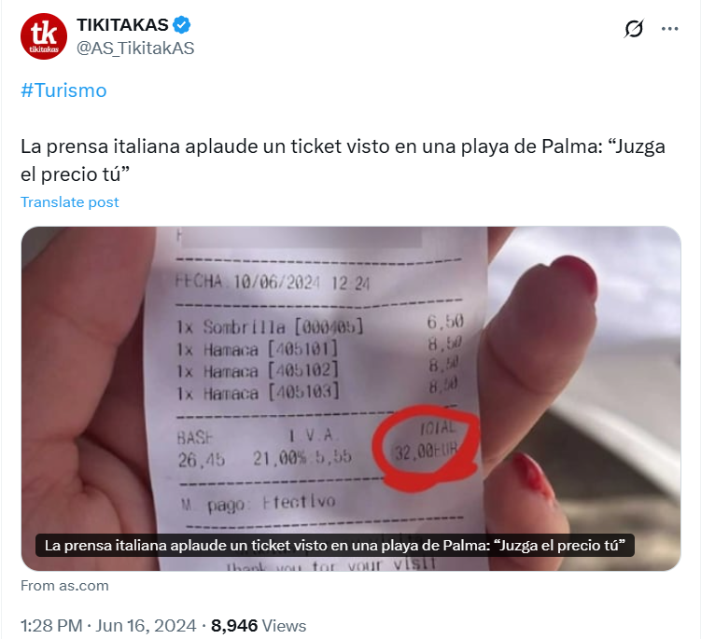Image resolution: width=701 pixels, height=639 pixels.
Task: Click the TIKITAKAS red profile avatar
Action: [x=44, y=36]
